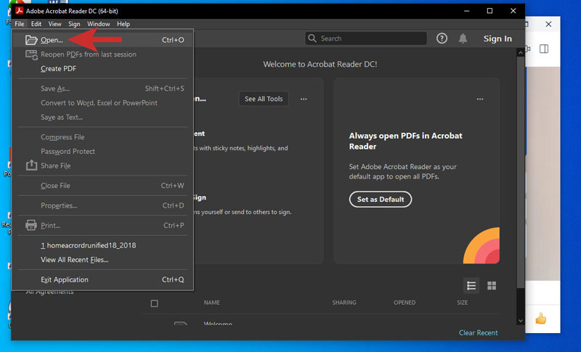581x352 pixels.
Task: Open the tools card three-dot options
Action: pyautogui.click(x=304, y=99)
